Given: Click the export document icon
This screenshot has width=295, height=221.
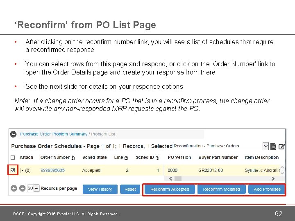Looking at the screenshot, I should [273, 146].
